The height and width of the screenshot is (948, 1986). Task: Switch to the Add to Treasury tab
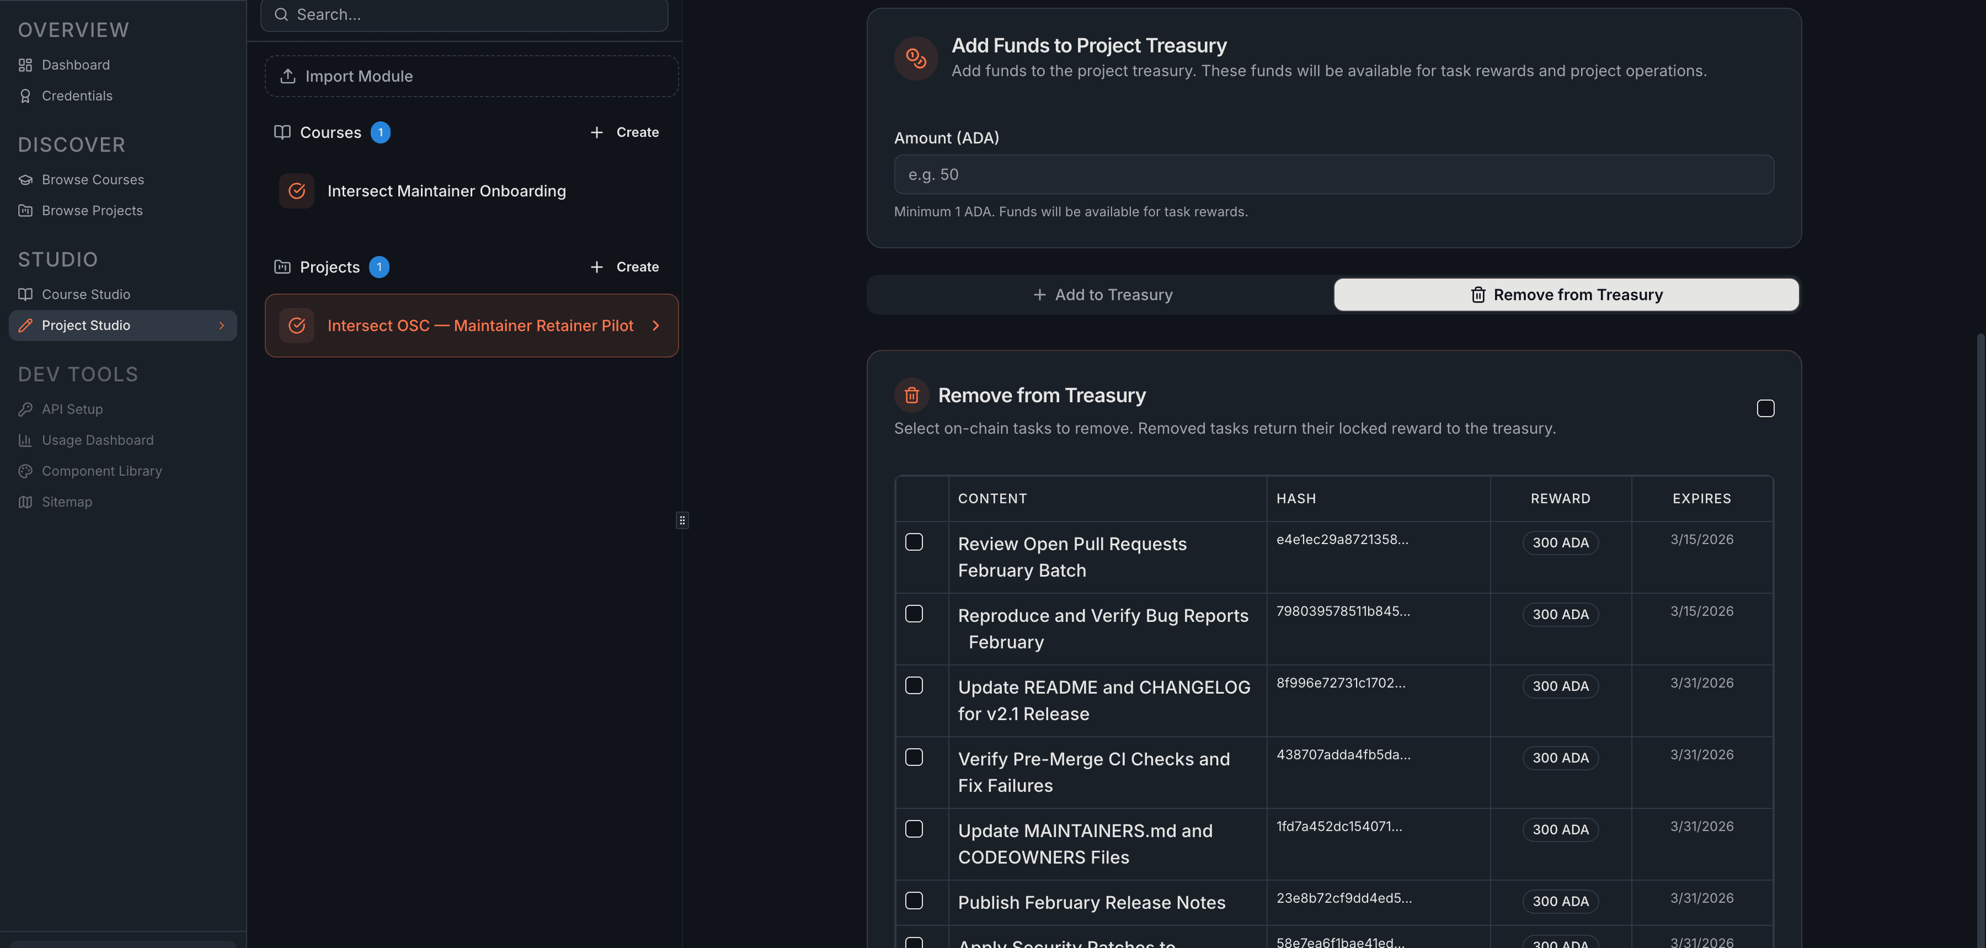tap(1102, 294)
